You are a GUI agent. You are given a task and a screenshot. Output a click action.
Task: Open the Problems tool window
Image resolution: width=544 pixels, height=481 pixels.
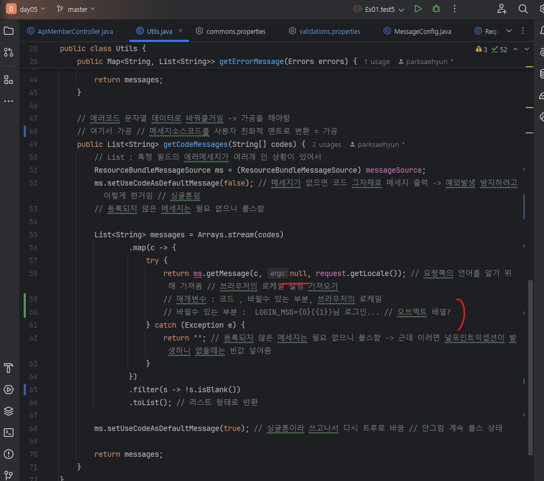click(x=9, y=454)
